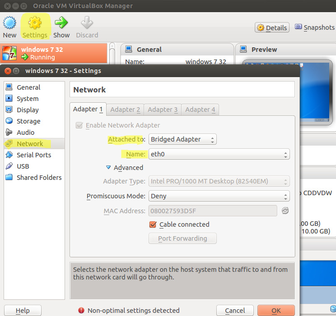Click the Discard toolbar icon
Screen dimensions: 336x316
tap(87, 23)
